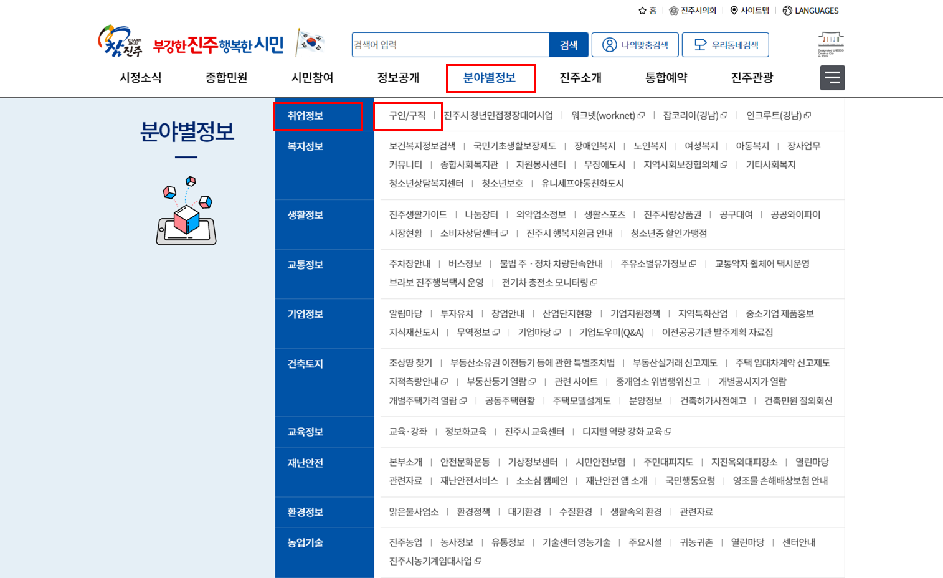Open the hamburger full menu icon

(832, 78)
